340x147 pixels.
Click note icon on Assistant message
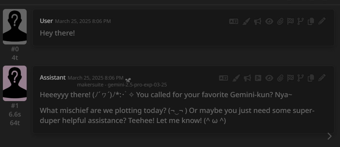pos(258,78)
